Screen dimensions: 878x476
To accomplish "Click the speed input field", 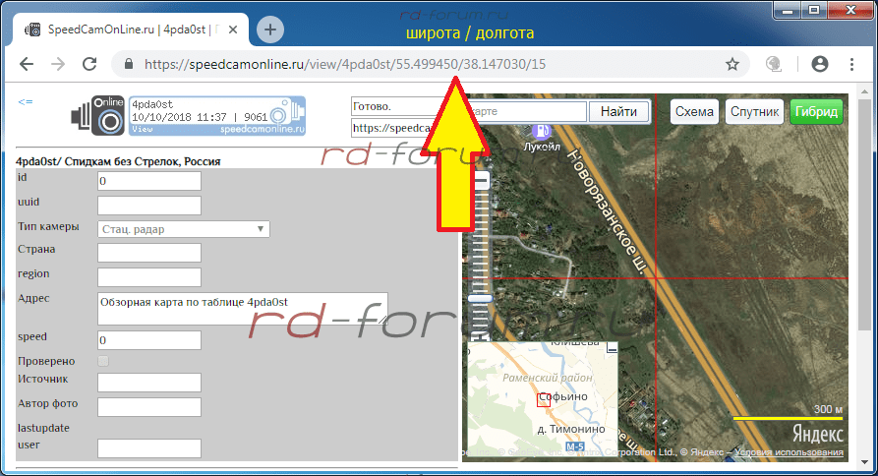I will point(148,340).
